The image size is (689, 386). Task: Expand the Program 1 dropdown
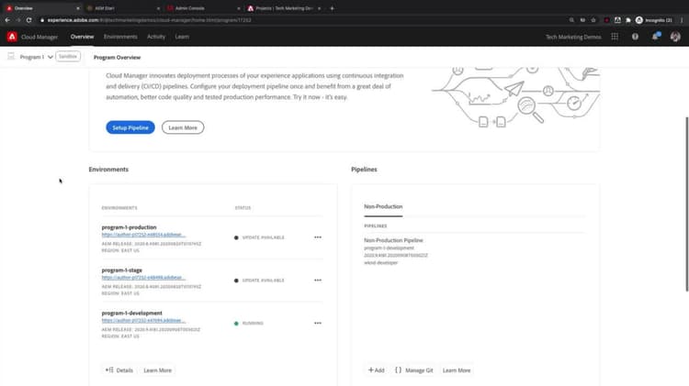tap(37, 57)
